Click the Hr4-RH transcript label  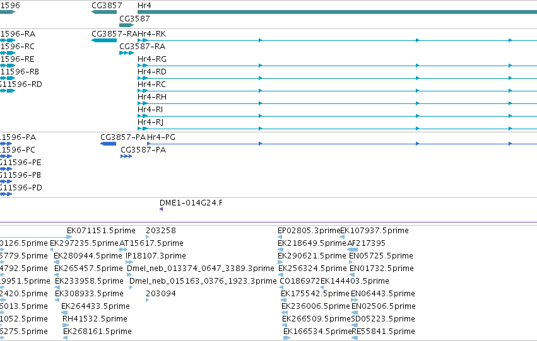coord(151,97)
